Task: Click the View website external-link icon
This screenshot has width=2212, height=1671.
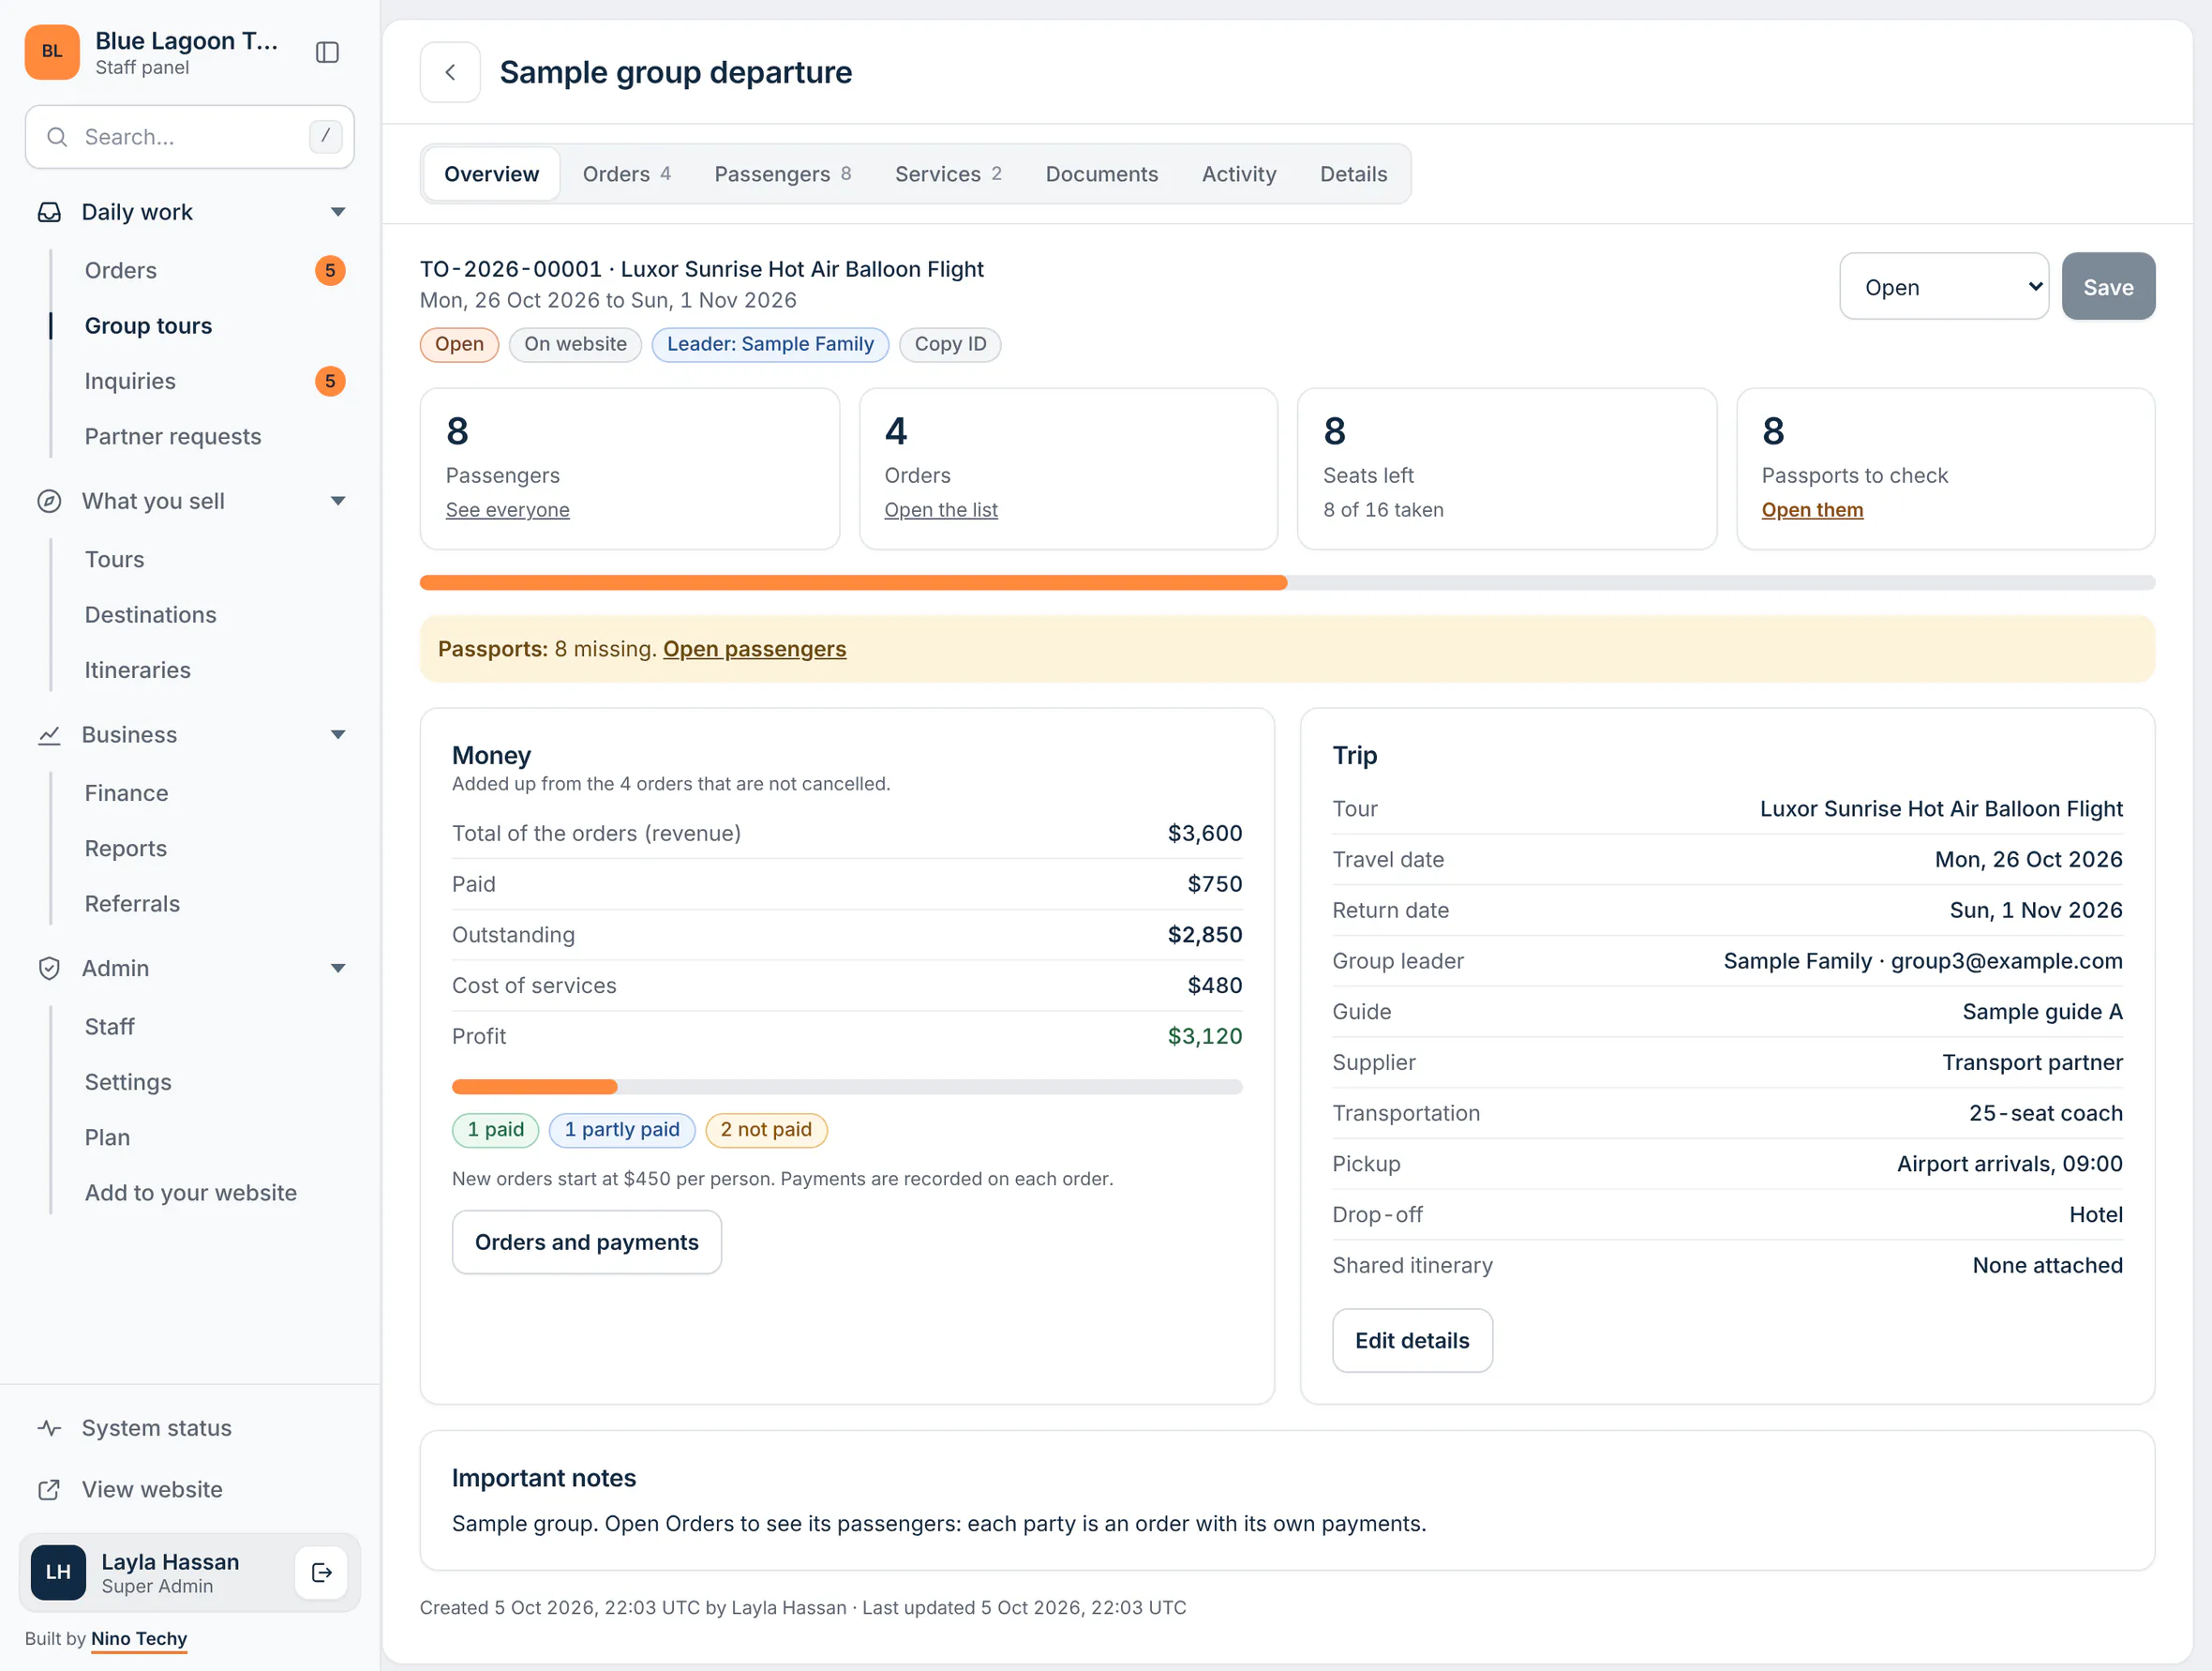Action: tap(49, 1490)
